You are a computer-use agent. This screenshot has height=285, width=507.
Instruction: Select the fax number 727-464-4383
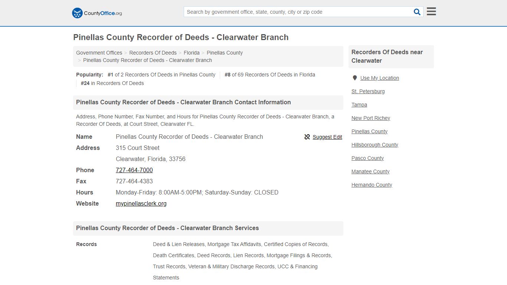pyautogui.click(x=134, y=181)
